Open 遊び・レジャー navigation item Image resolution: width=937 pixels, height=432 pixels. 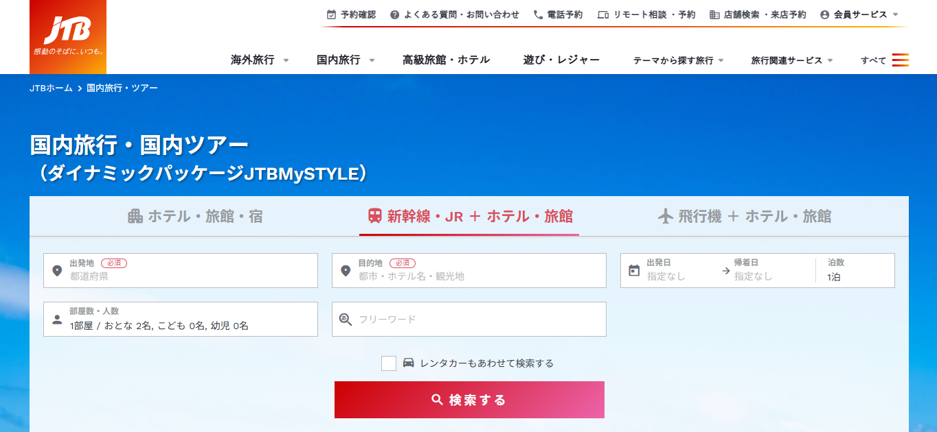coord(561,60)
